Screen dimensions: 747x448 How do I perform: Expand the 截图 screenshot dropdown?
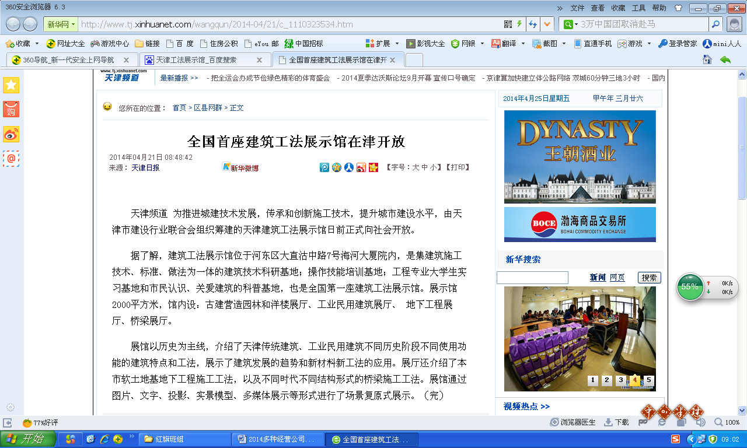(x=564, y=43)
